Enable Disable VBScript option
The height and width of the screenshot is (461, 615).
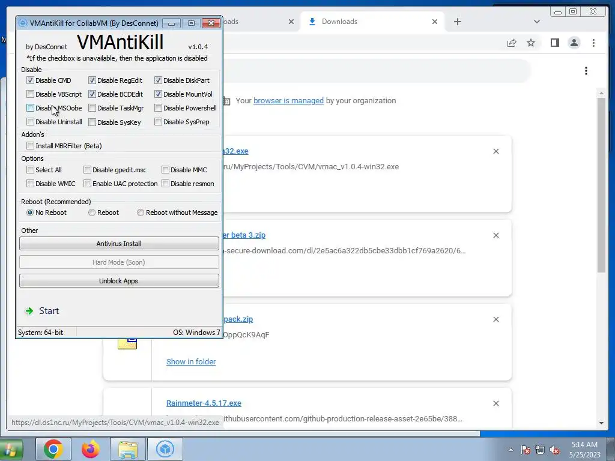pyautogui.click(x=30, y=94)
